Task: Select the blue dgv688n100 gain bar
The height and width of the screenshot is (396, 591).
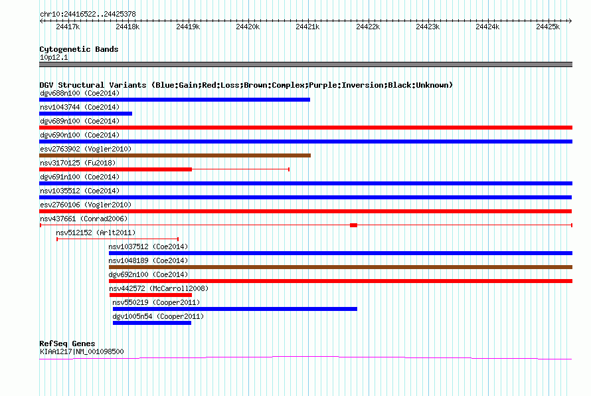Action: pyautogui.click(x=175, y=100)
